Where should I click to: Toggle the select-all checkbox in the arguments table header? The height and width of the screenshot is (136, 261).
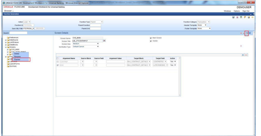(58, 58)
